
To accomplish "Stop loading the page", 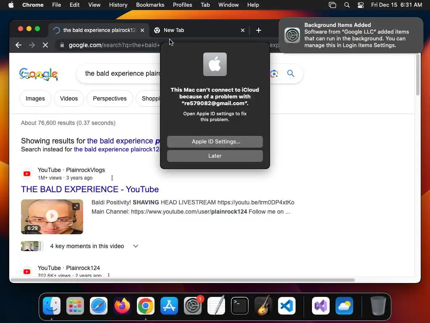I will [45, 45].
